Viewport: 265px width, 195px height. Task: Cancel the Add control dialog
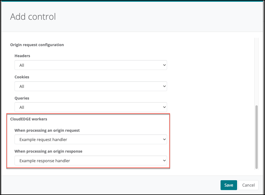(248, 185)
